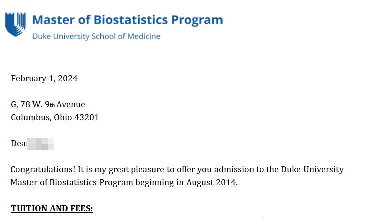Viewport: 372px width, 218px height.
Task: Click the year '2024' in the date
Action: pyautogui.click(x=68, y=78)
